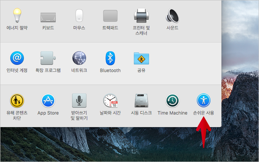Open 인터넷 계정 internet accounts pane
The width and height of the screenshot is (259, 162).
pos(17,58)
